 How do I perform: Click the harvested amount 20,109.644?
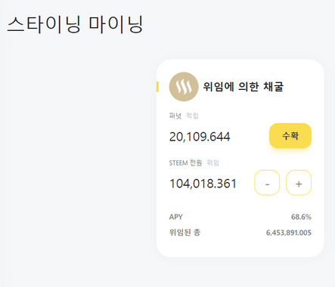click(x=200, y=137)
